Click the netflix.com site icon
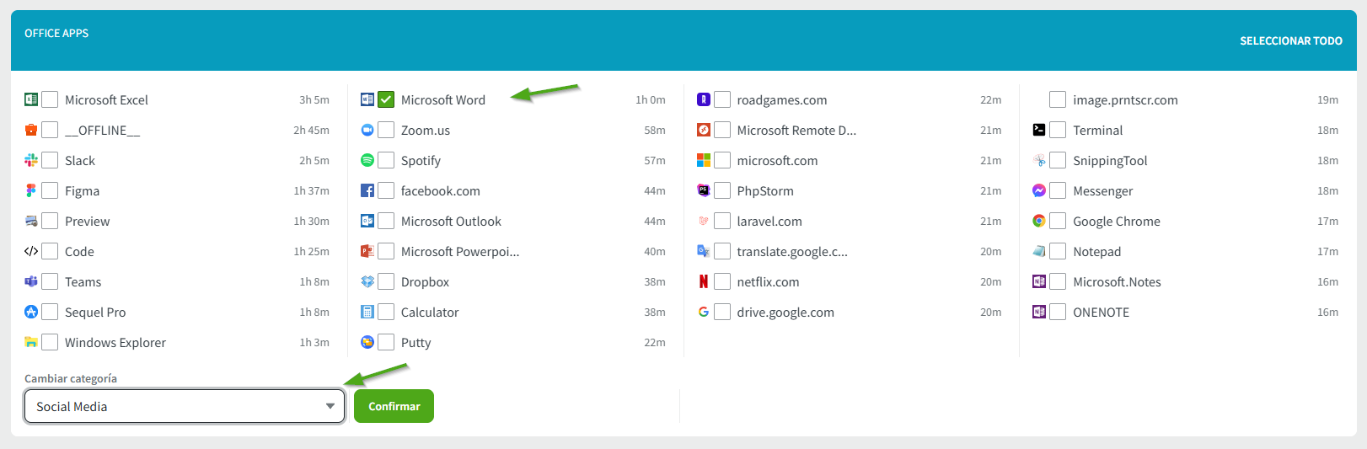This screenshot has width=1367, height=449. (x=704, y=281)
